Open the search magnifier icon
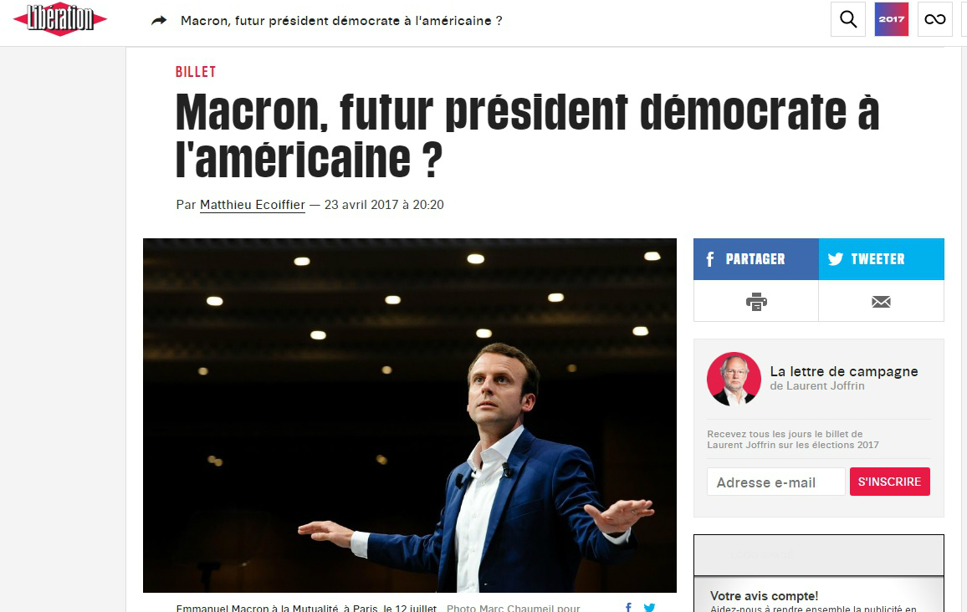 coord(848,19)
